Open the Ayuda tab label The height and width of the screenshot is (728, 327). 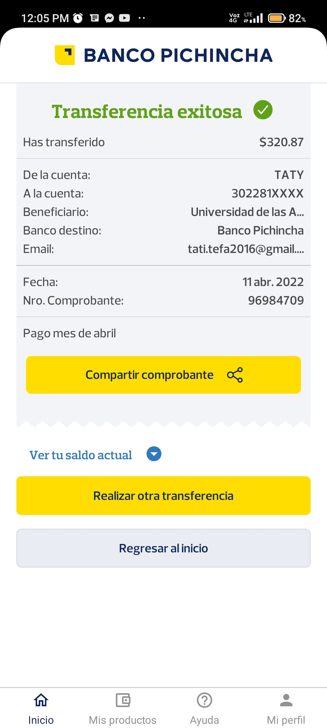204,720
